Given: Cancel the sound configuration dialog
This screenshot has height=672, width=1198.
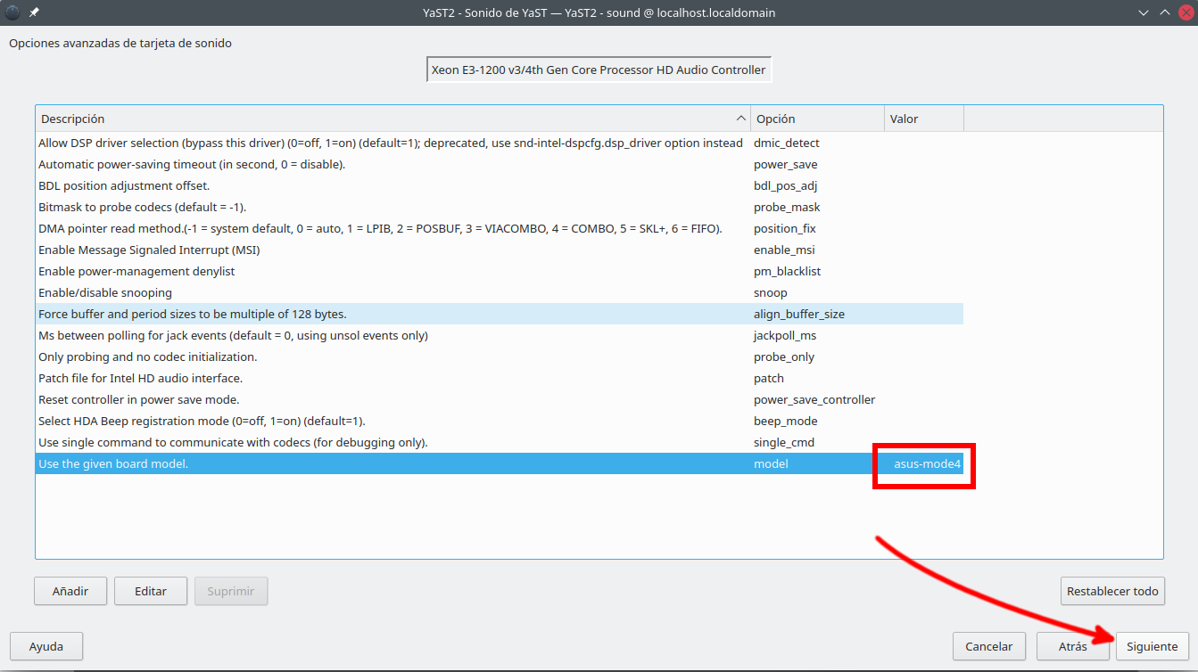Looking at the screenshot, I should click(988, 646).
